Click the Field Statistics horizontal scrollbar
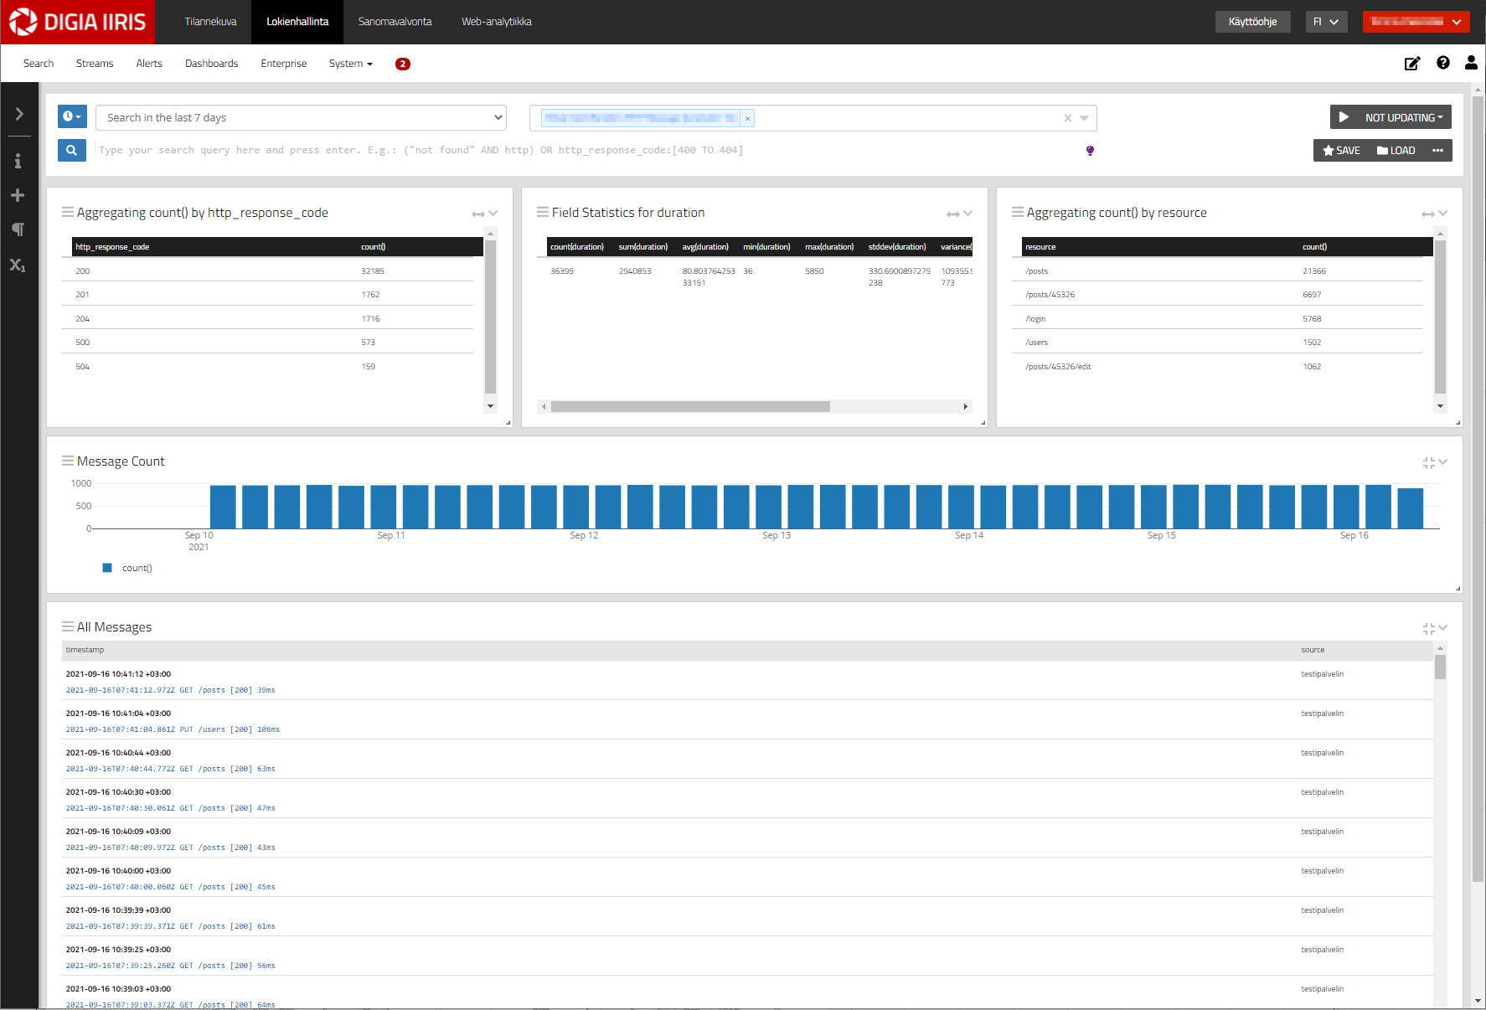Screen dimensions: 1486x1010 pyautogui.click(x=690, y=407)
